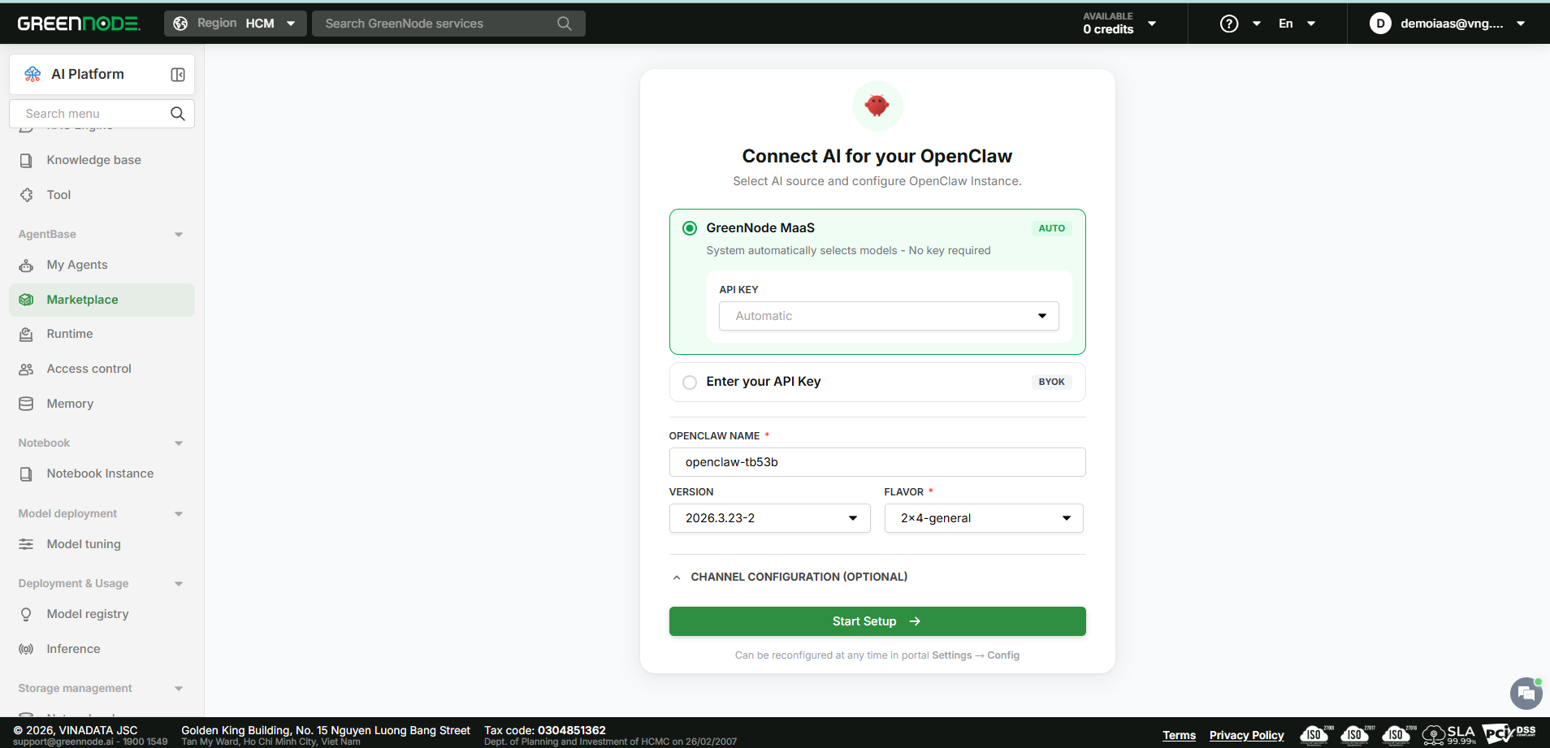Screen dimensions: 1550x748
Task: Click the Model tuning sliders icon
Action: coord(26,544)
